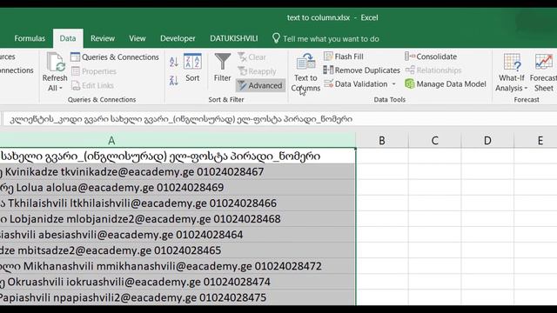The width and height of the screenshot is (557, 313).
Task: Switch to the Developer tab
Action: click(x=178, y=38)
